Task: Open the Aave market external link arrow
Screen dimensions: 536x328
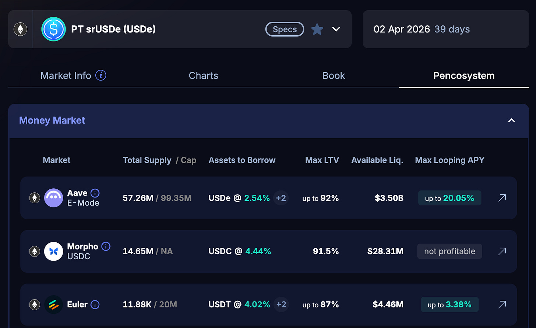Action: 502,198
